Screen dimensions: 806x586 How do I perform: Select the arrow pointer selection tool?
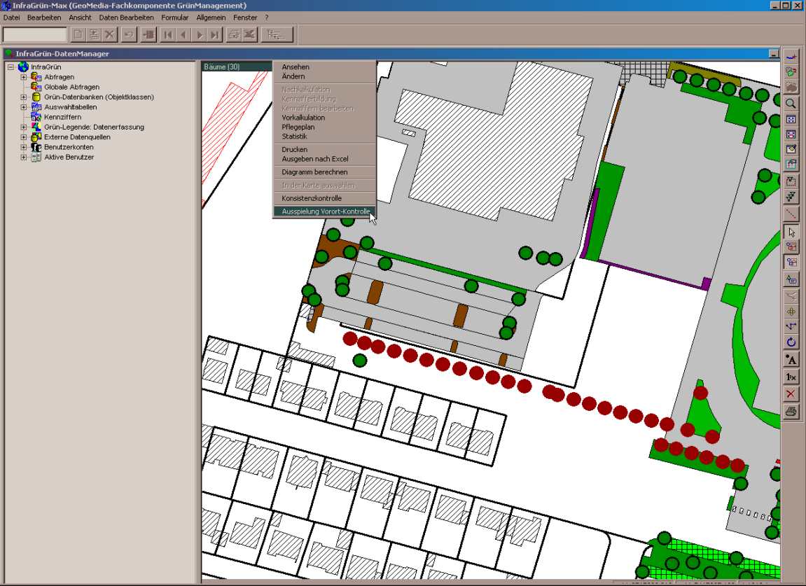(791, 232)
